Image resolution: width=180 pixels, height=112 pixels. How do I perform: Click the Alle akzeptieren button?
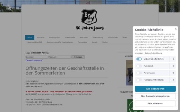click(x=155, y=89)
